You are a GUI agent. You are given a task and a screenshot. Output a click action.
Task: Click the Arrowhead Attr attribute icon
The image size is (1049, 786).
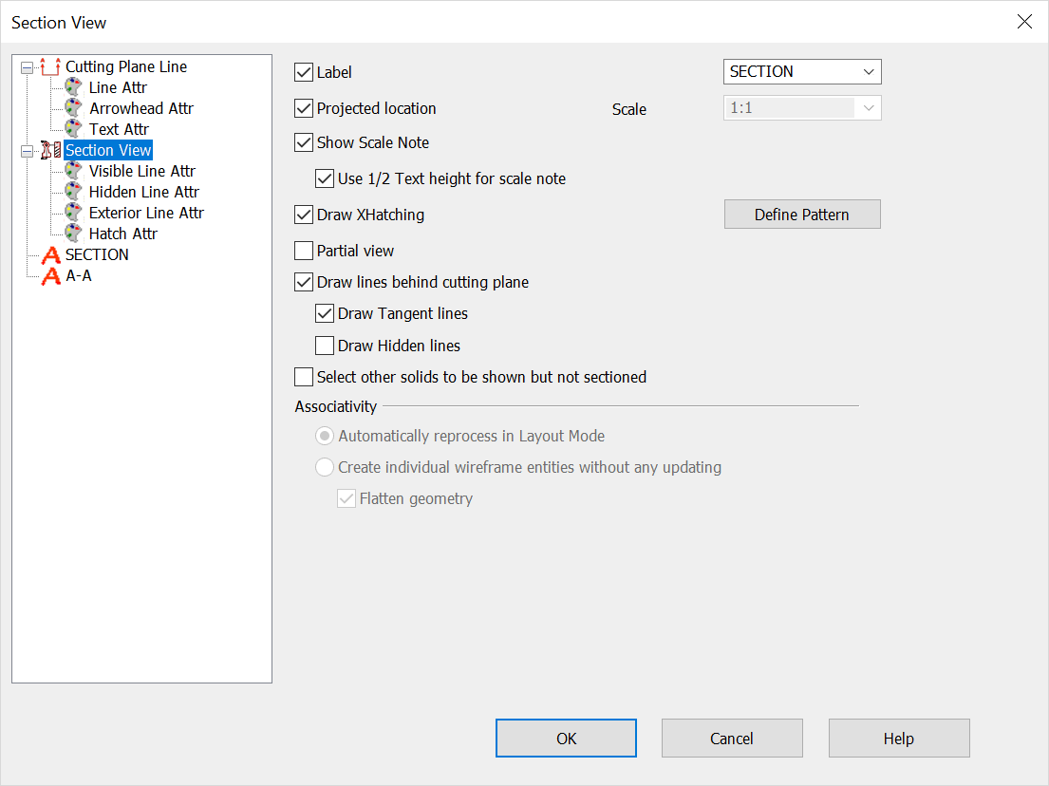[73, 107]
